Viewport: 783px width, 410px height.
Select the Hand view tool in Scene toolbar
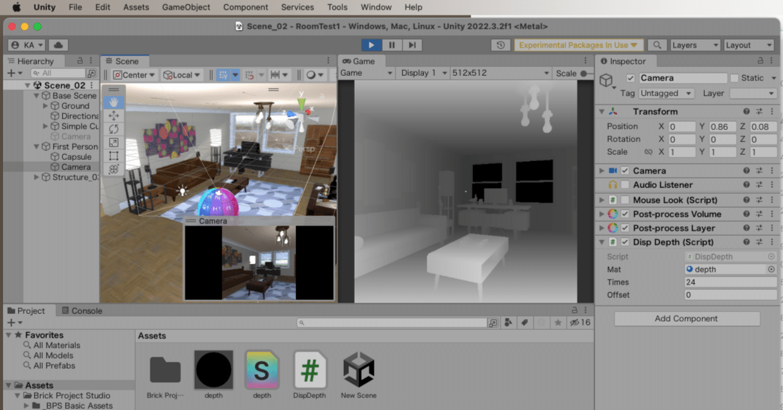tap(114, 102)
